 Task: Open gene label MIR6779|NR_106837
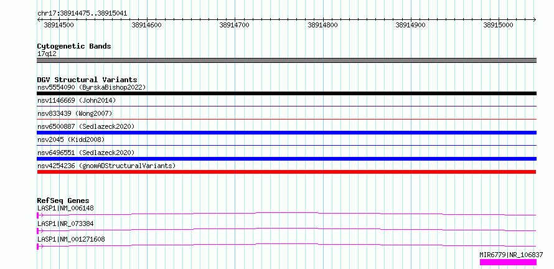[x=511, y=255]
